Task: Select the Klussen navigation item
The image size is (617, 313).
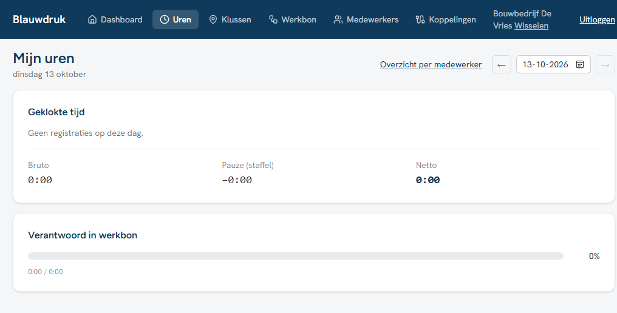Action: tap(230, 19)
